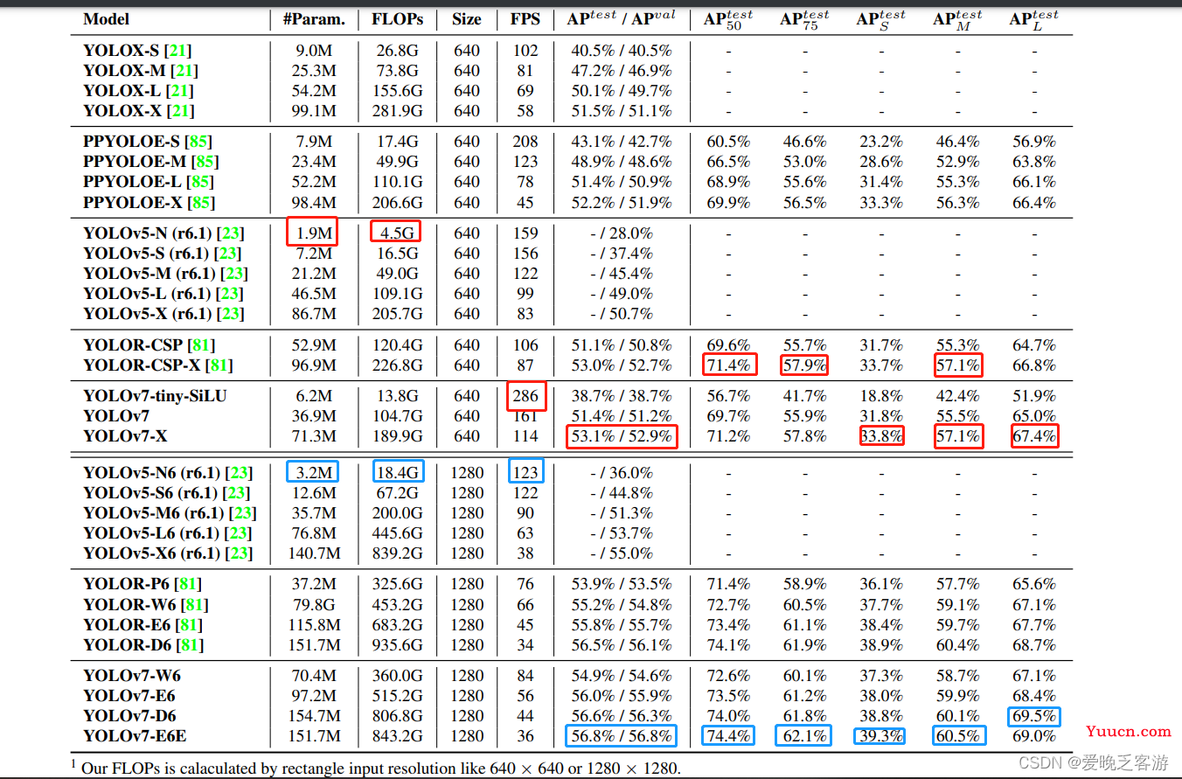The width and height of the screenshot is (1182, 779).
Task: Select the 57.9% AP75 cell of YOLOR-CSP-X
Action: (x=805, y=365)
